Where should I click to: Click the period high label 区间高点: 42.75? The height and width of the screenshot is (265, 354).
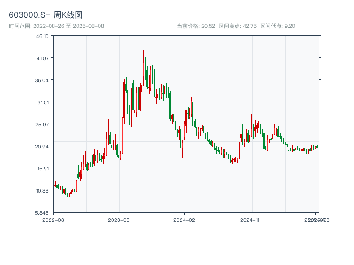tap(238, 26)
